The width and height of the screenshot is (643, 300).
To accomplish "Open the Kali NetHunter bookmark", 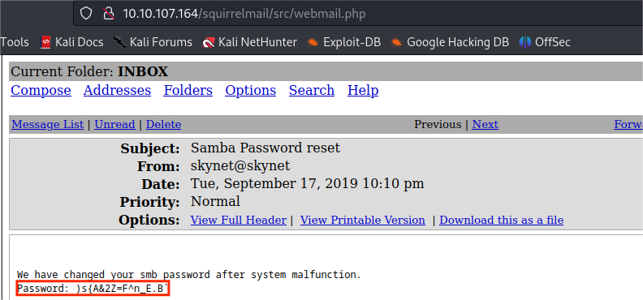I will point(249,41).
